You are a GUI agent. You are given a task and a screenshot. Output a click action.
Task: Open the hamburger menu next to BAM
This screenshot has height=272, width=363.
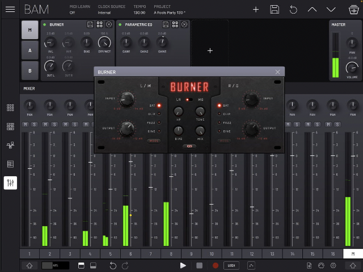click(10, 9)
